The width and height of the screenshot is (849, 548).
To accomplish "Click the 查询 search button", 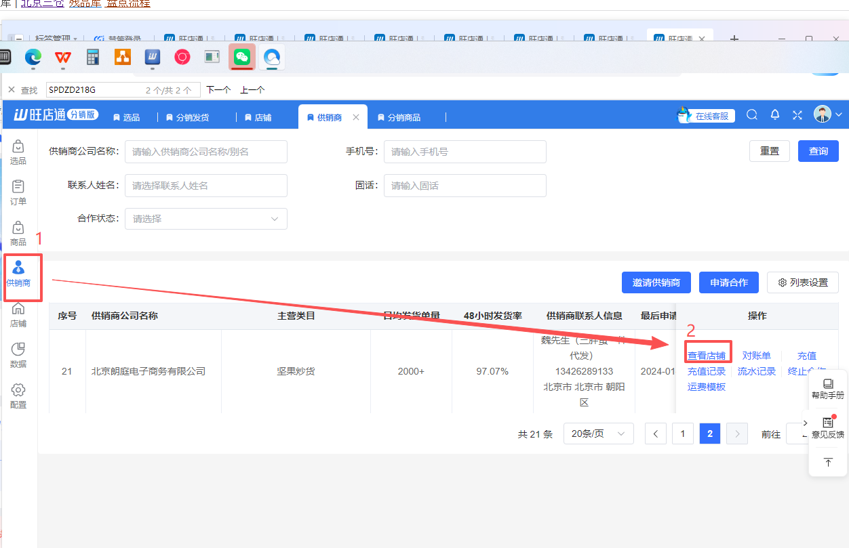I will pyautogui.click(x=818, y=151).
